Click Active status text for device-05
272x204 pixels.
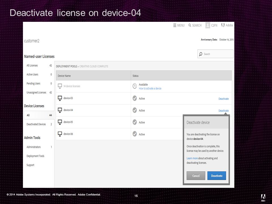[x=142, y=122]
